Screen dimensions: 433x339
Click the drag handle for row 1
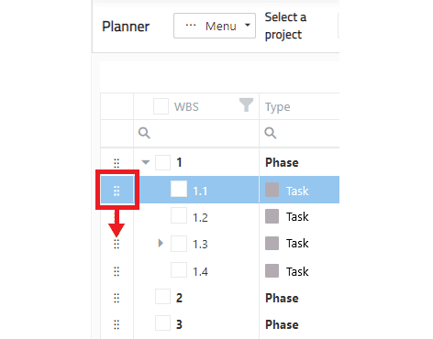pos(117,163)
